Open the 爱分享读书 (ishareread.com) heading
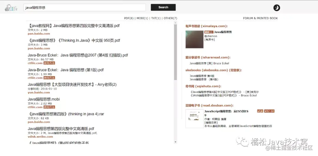This screenshot has height=156, width=318. coord(208,58)
